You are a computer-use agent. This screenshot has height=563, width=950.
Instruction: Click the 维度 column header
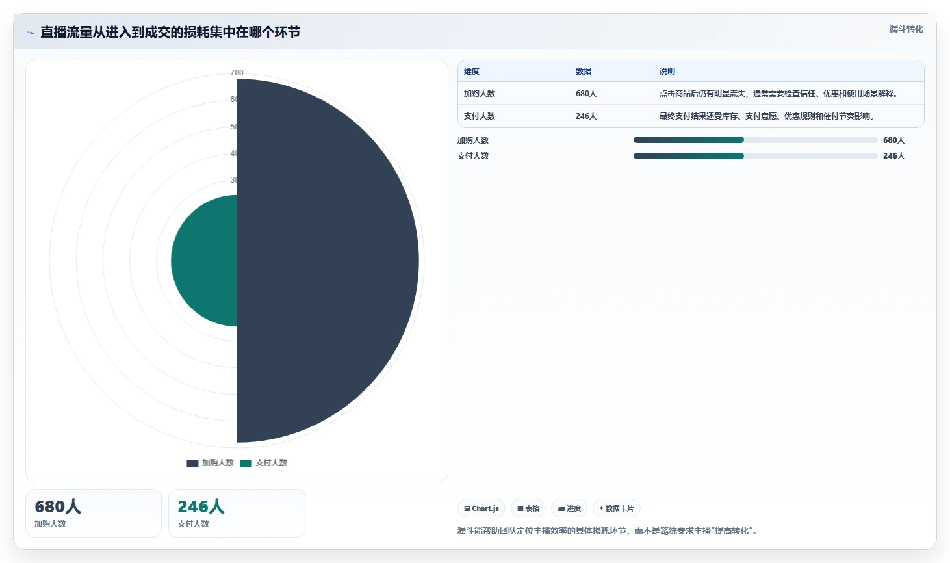[x=472, y=72]
